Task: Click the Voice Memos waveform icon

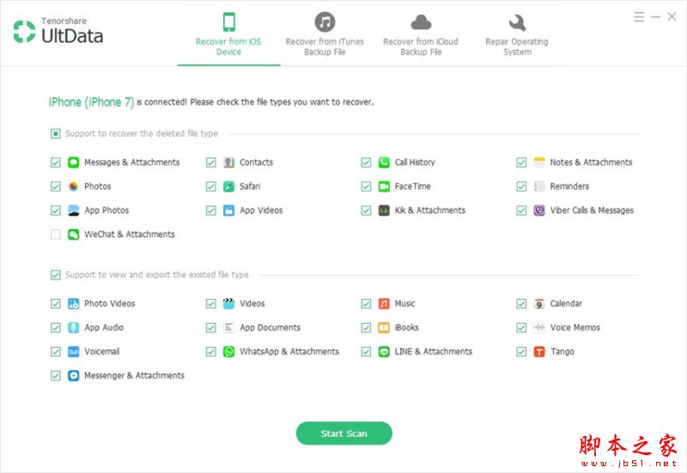Action: pyautogui.click(x=539, y=328)
